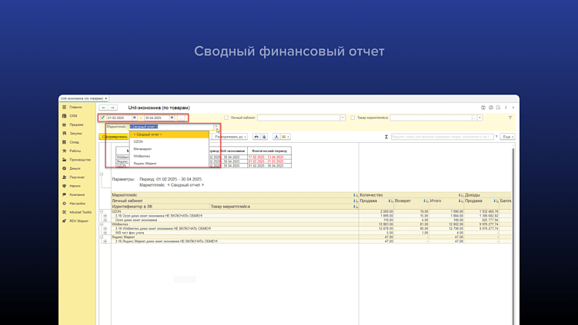Open the Товар маркетплейса dropdown arrow
Screen dimensions: 578x325
tap(480, 118)
